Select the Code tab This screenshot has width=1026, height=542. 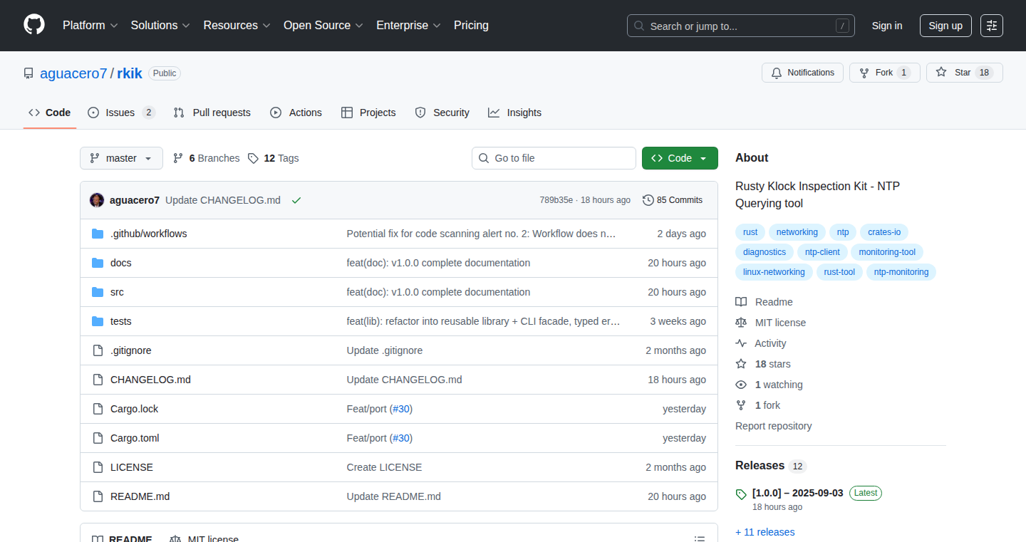pyautogui.click(x=50, y=113)
